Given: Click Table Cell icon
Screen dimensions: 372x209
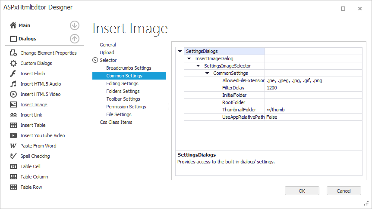Looking at the screenshot, I should [x=13, y=166].
